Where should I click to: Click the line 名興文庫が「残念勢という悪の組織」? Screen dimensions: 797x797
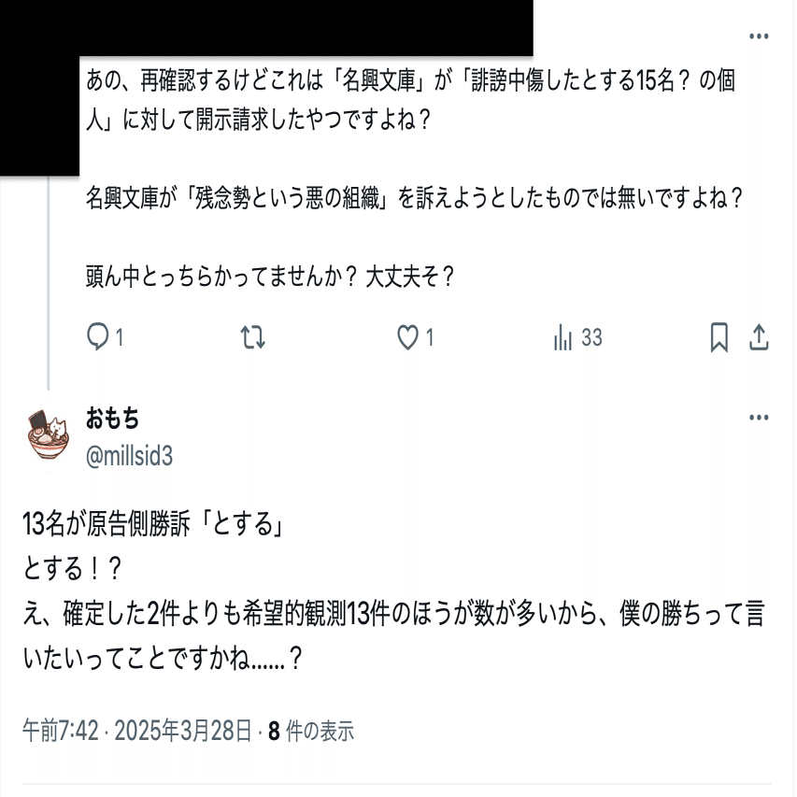pyautogui.click(x=415, y=198)
